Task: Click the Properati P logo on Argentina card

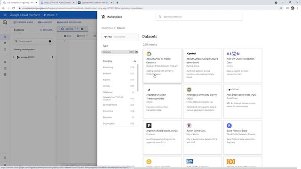Action: [149, 125]
